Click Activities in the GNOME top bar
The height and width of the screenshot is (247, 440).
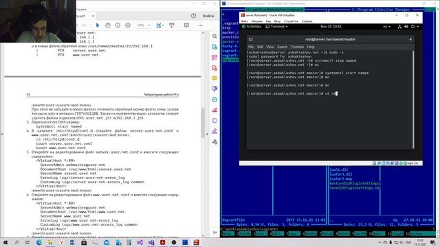252,27
